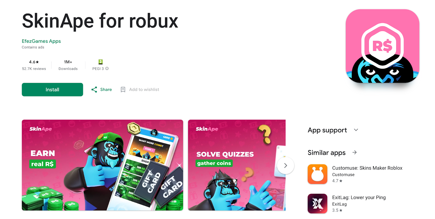Click the green PEGI 3 rating badge
The image size is (435, 219).
[x=100, y=62]
